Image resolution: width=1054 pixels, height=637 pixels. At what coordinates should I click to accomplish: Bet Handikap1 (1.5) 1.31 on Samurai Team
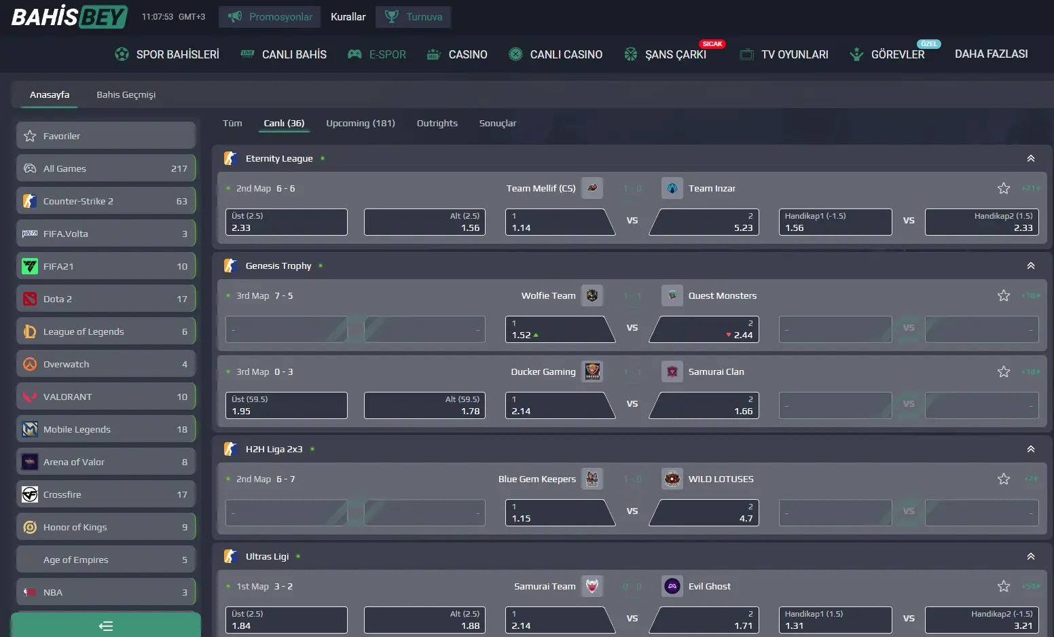835,620
